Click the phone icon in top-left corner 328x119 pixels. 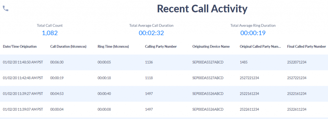tap(5, 8)
